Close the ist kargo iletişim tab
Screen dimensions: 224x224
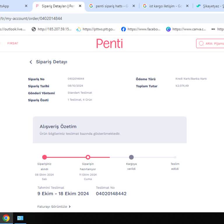pyautogui.click(x=187, y=6)
